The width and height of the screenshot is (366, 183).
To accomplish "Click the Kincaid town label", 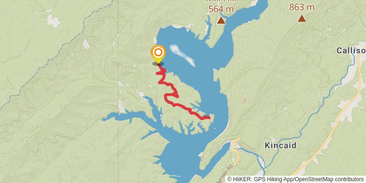I will pos(280,145).
